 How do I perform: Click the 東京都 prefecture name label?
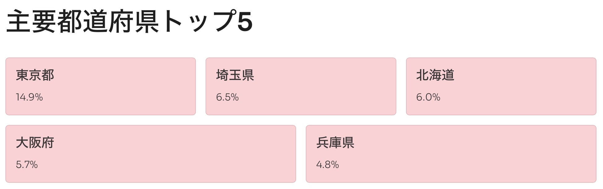click(x=35, y=75)
